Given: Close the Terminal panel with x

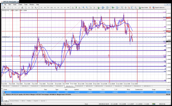Looking at the screenshot, I should point(2,89).
